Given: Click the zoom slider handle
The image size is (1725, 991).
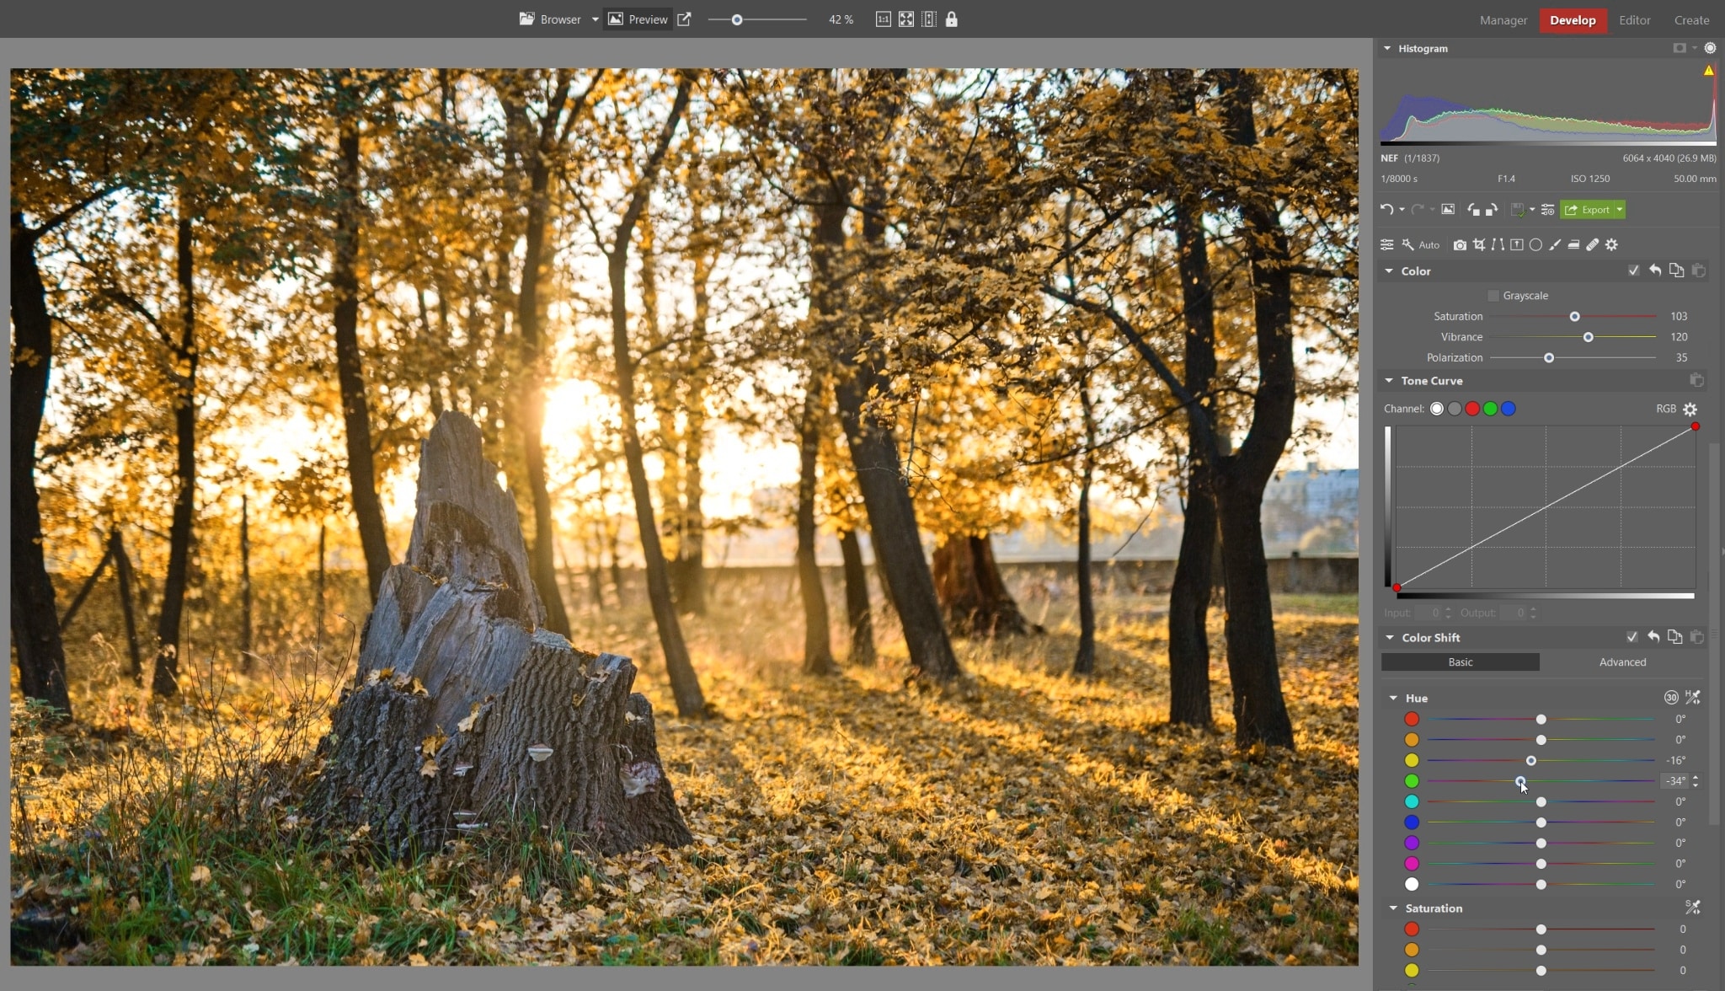Looking at the screenshot, I should (737, 19).
